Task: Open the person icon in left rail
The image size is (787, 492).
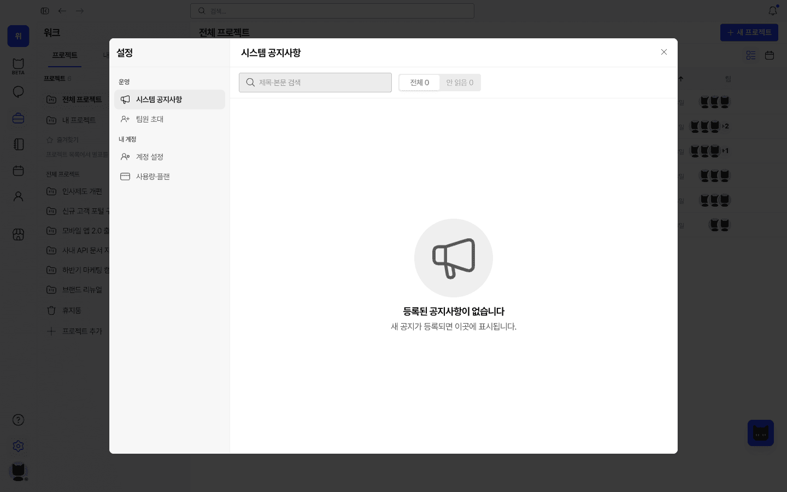Action: [18, 197]
